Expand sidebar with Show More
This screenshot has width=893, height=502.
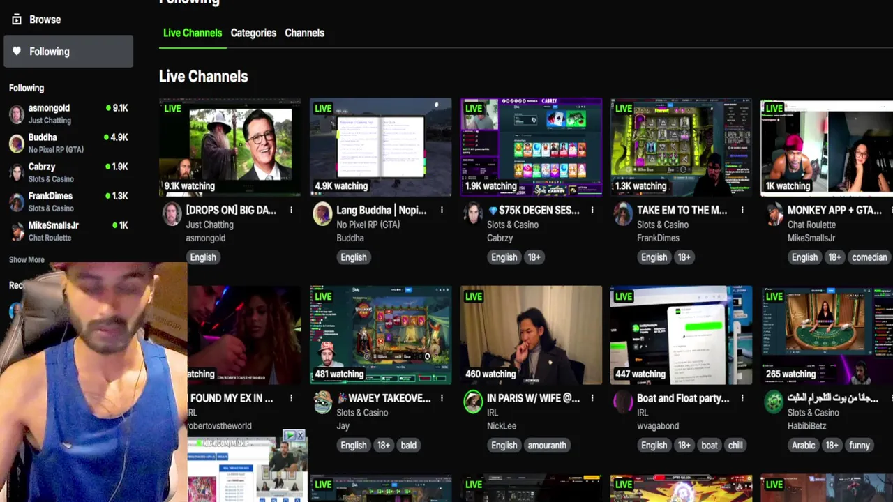[27, 259]
